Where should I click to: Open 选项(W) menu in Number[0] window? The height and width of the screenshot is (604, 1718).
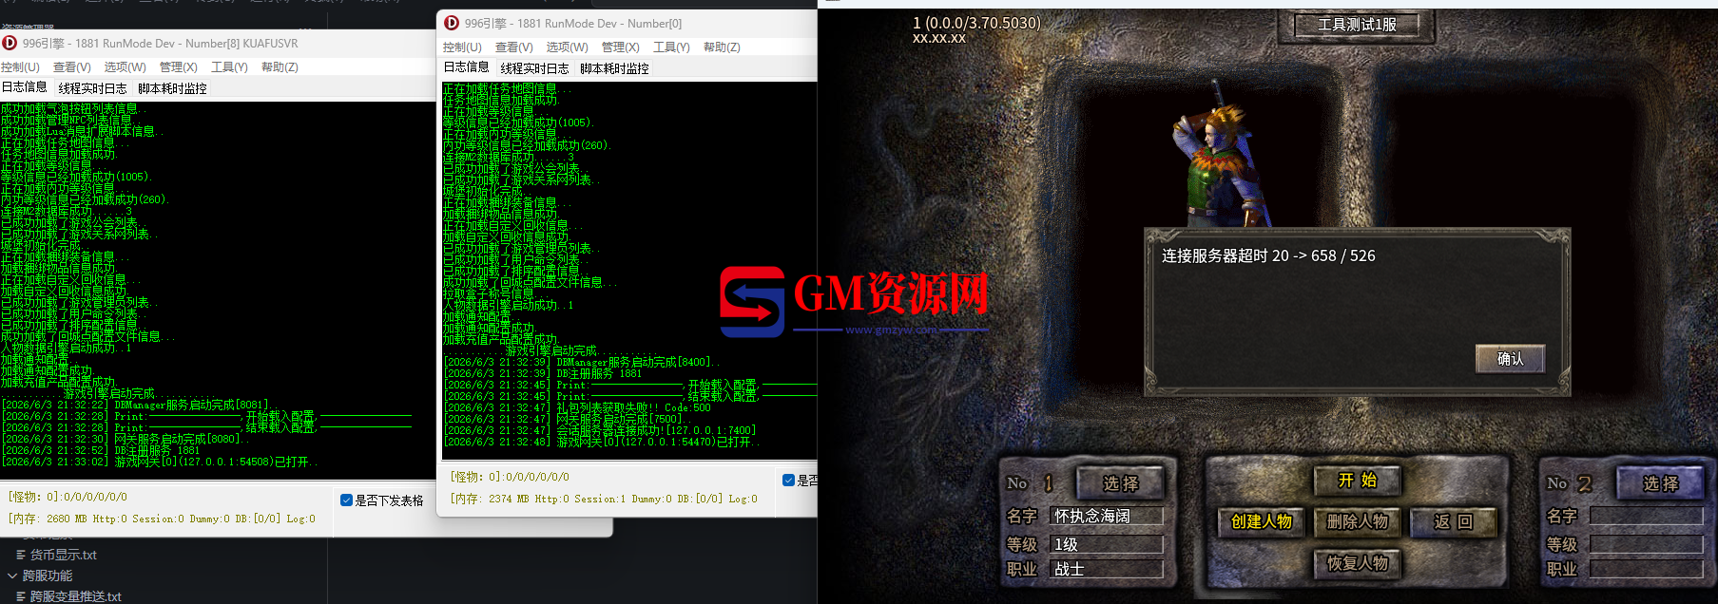[567, 47]
